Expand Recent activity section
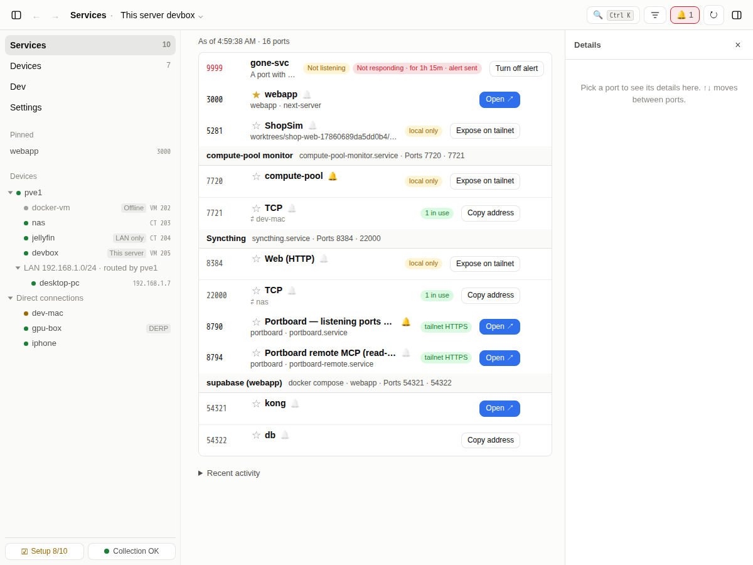Viewport: 753px width, 565px height. click(x=229, y=473)
